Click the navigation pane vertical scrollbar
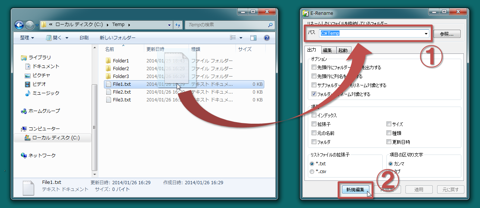The height and width of the screenshot is (208, 480). tap(94, 123)
